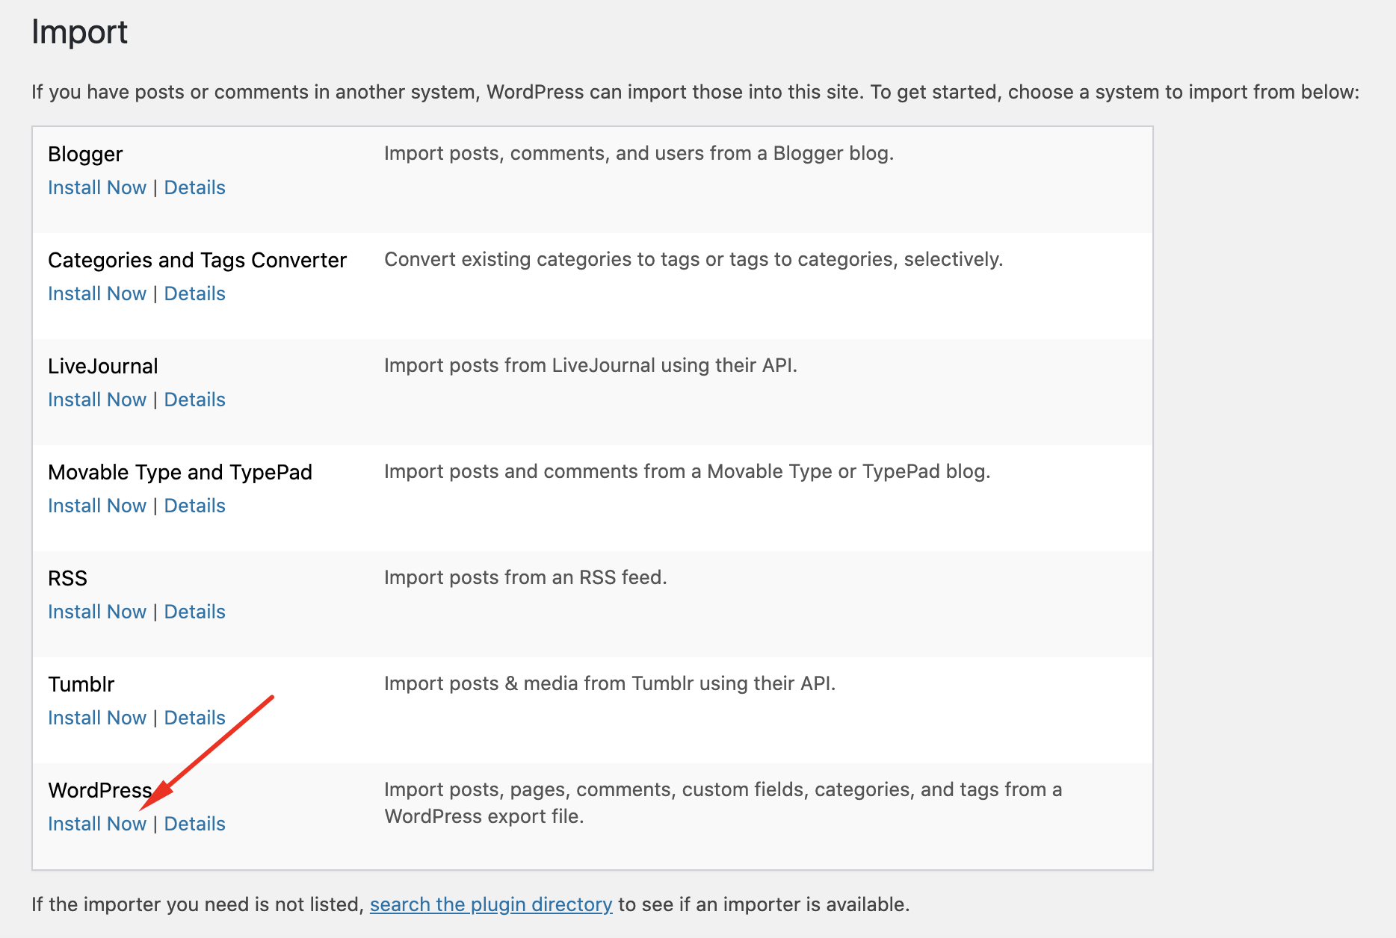Open Details for the LiveJournal importer

point(194,400)
